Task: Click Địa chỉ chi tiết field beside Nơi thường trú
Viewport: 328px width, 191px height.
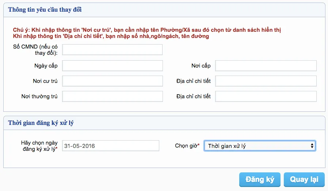Action: pos(266,96)
